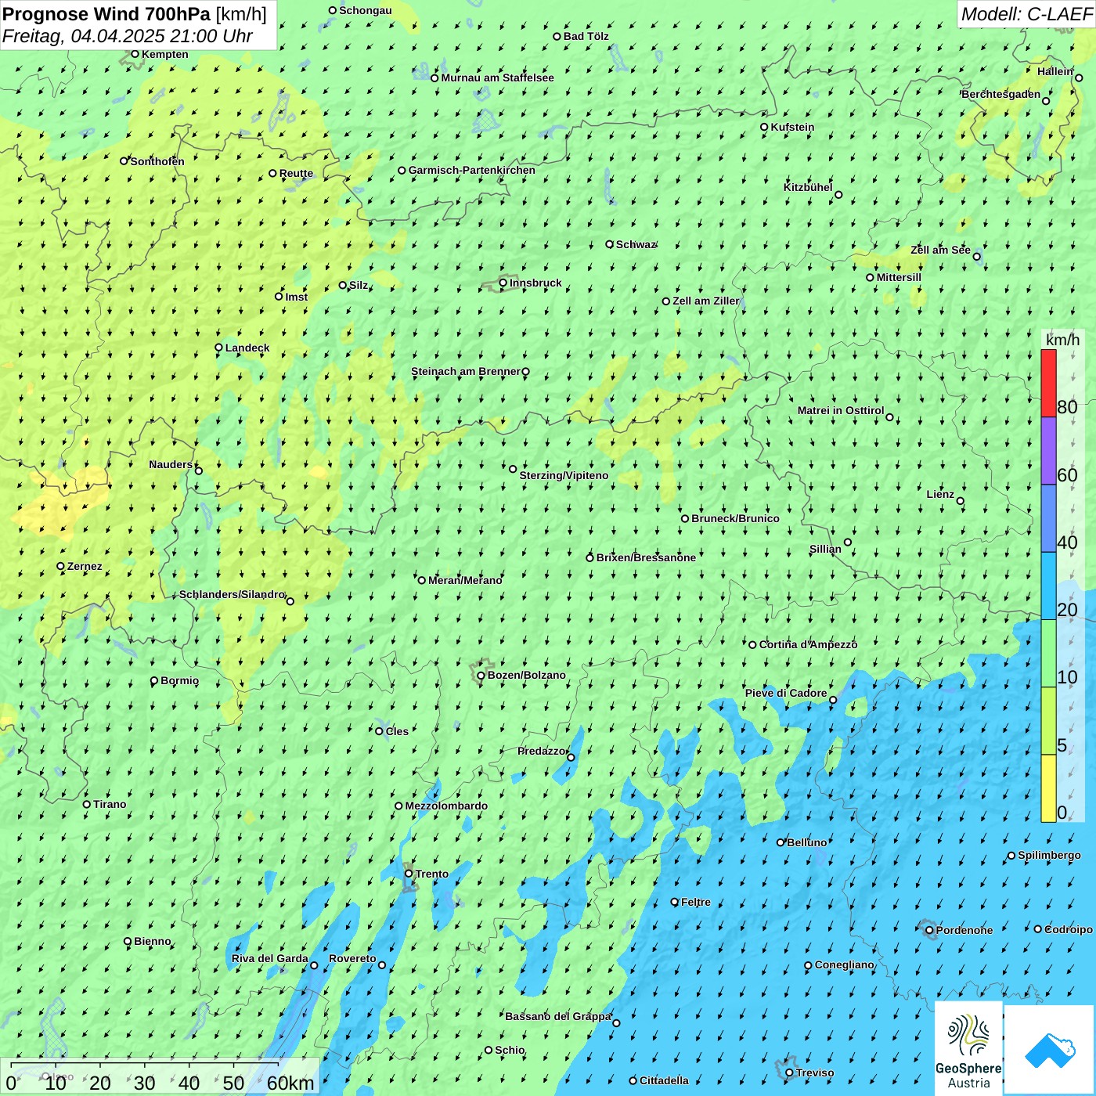Click the 'Steinach am Brenner' label
1096x1096 pixels.
[x=466, y=371]
